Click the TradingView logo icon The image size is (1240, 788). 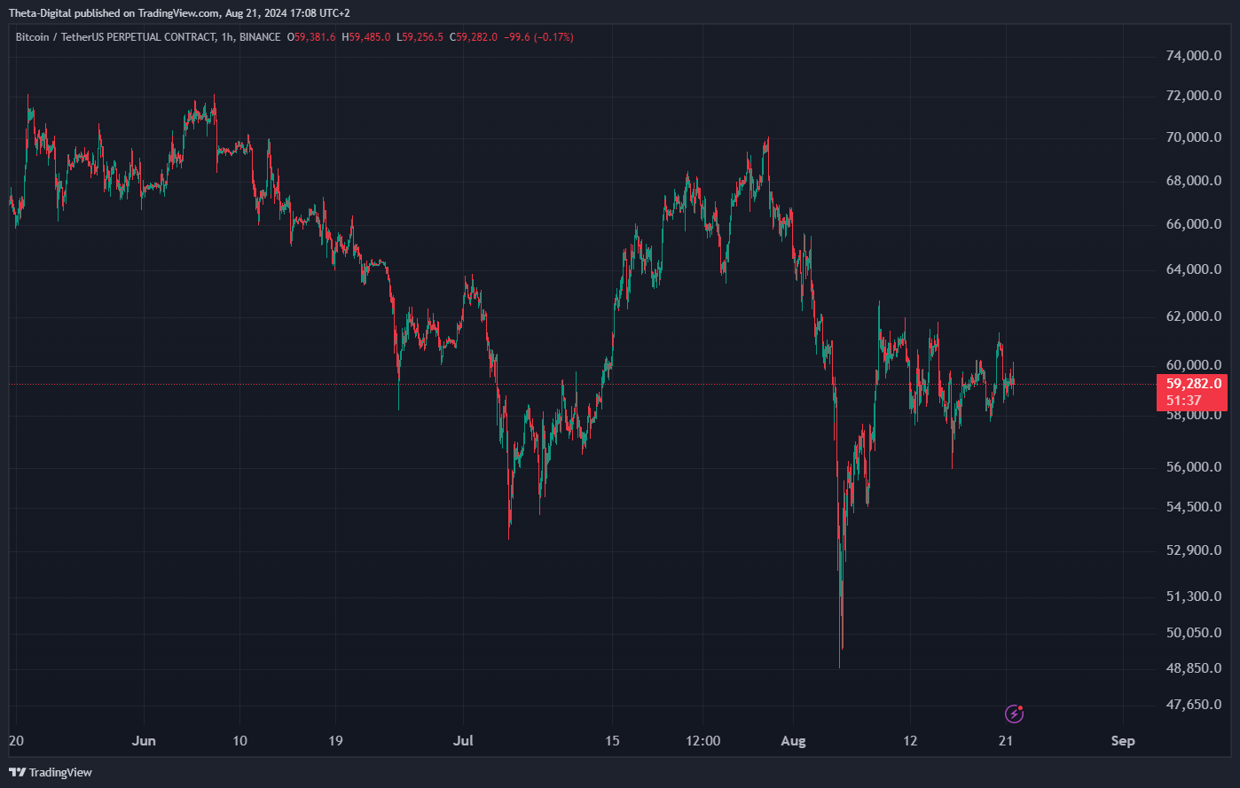(x=16, y=772)
